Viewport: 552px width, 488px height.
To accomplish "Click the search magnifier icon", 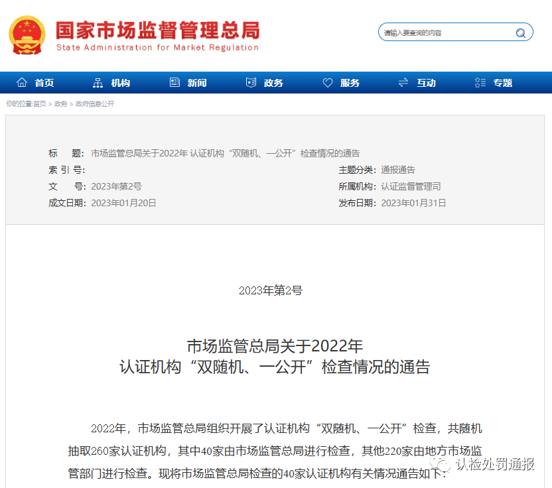I will coord(520,33).
